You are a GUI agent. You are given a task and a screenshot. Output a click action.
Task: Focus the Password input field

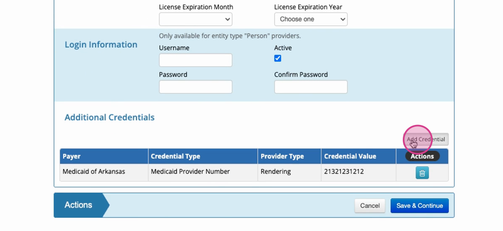[x=195, y=87]
